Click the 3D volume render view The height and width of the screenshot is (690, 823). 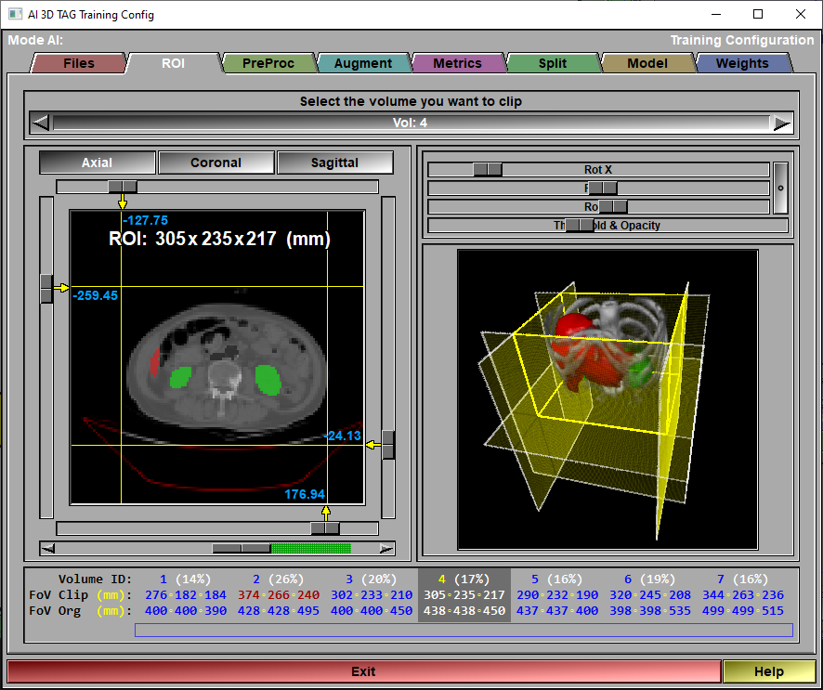(x=607, y=400)
